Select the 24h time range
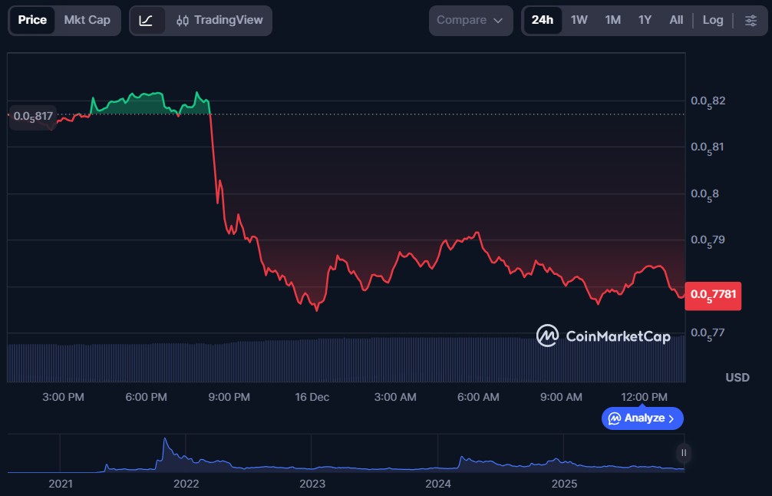This screenshot has width=772, height=496. click(x=542, y=20)
